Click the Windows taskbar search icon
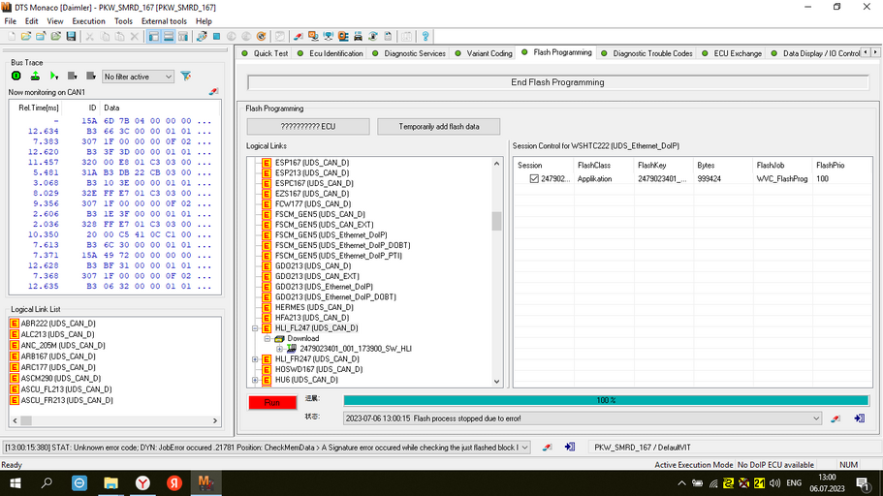Image resolution: width=883 pixels, height=496 pixels. pos(47,483)
